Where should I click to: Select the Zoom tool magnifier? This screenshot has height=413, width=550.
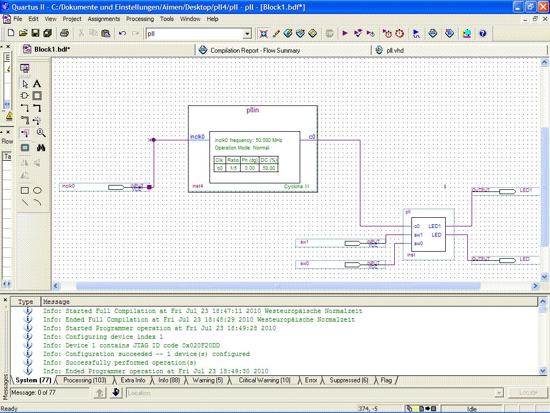(x=41, y=133)
